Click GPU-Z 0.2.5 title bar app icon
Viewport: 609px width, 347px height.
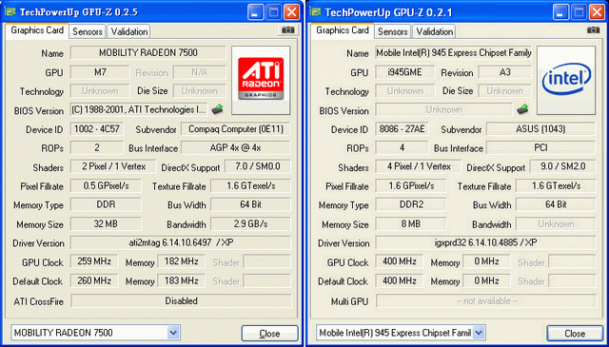10,12
